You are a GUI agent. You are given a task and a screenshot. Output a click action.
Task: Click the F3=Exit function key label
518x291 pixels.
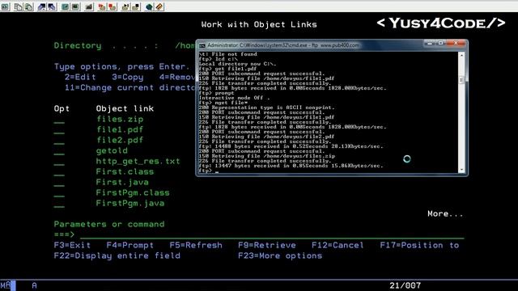click(x=72, y=245)
